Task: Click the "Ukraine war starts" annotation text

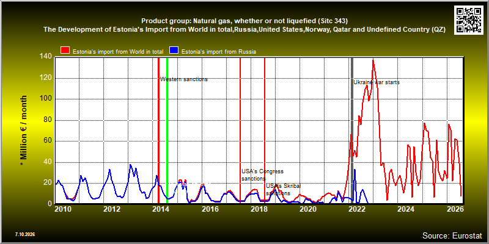Action: point(377,82)
